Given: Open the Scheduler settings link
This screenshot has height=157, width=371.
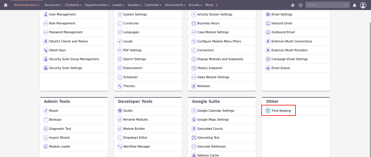Looking at the screenshot, I should [x=130, y=77].
